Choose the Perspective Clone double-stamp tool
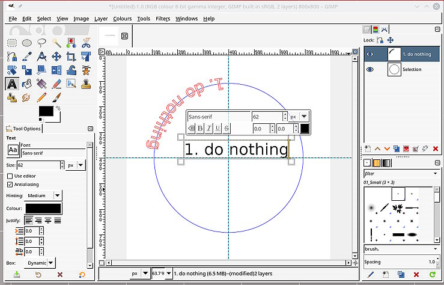 click(x=12, y=97)
